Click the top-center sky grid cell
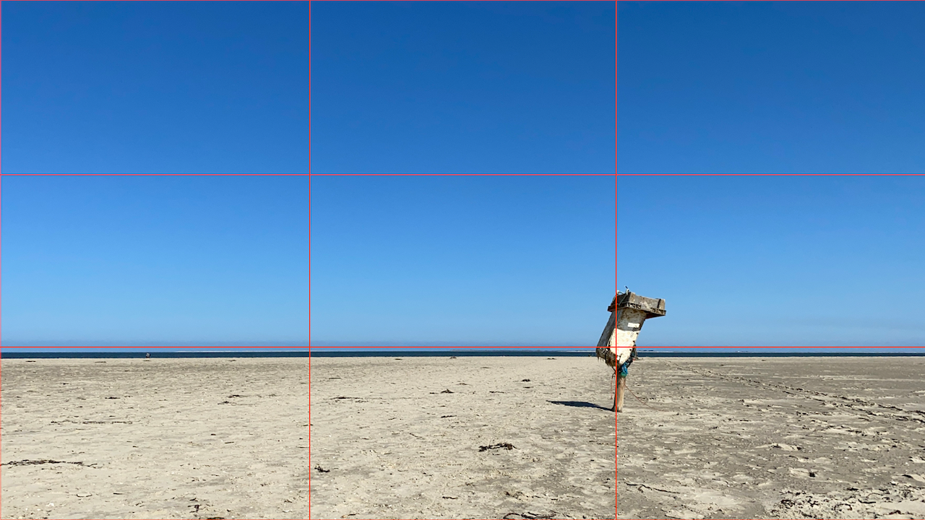925x520 pixels. pos(462,87)
